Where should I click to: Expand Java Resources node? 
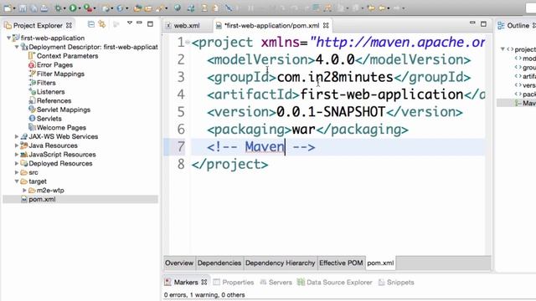pos(17,145)
